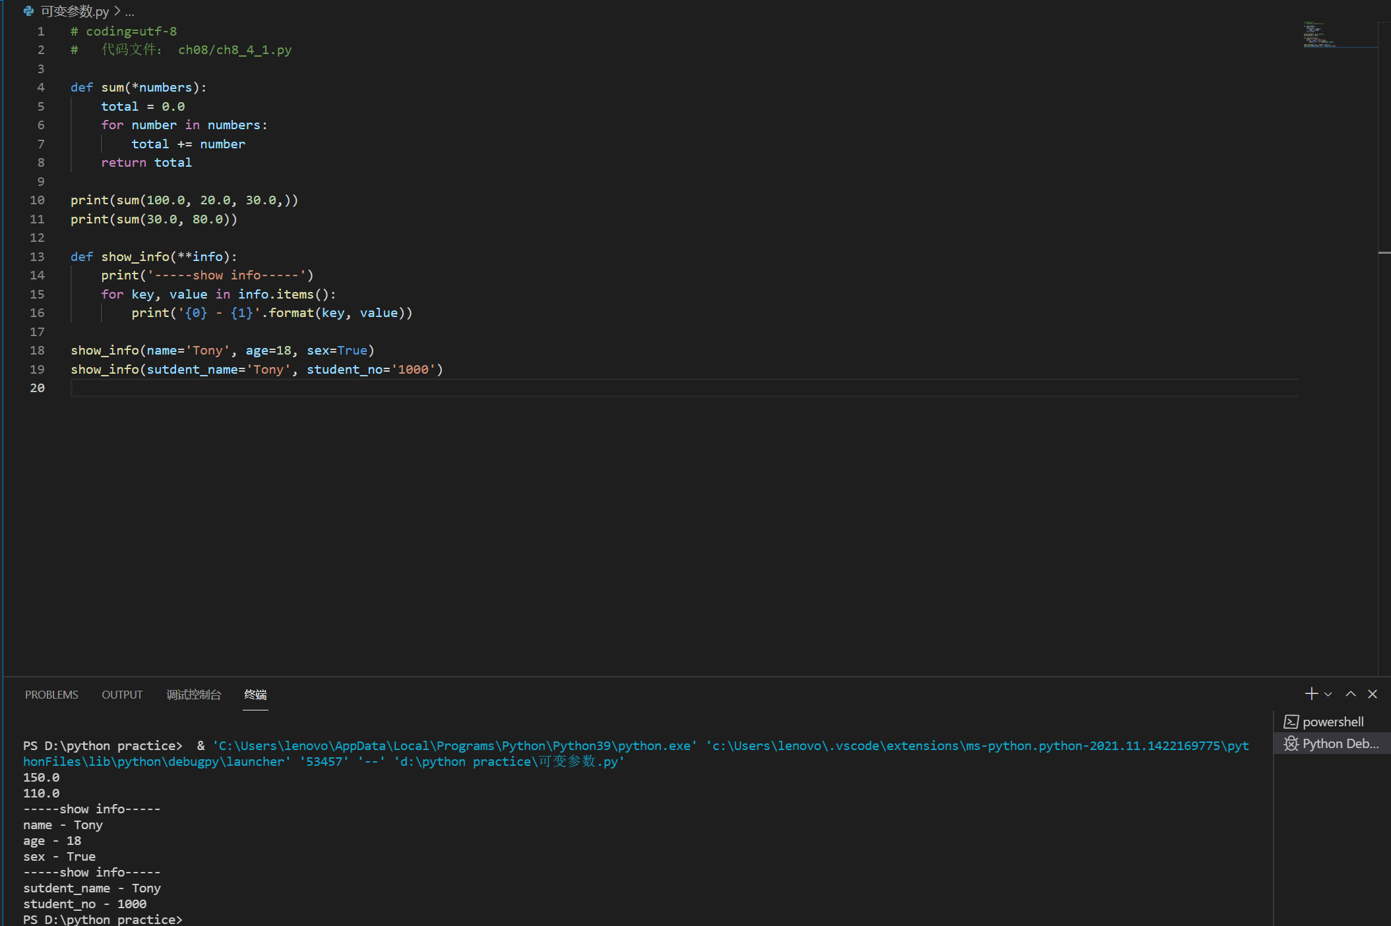
Task: Close the bottom panel with X icon
Action: point(1373,694)
